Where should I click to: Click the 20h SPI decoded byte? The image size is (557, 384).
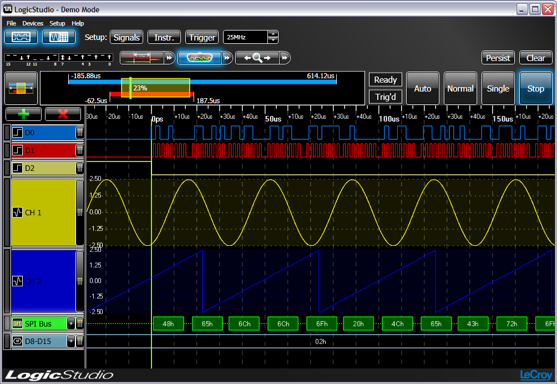(358, 324)
